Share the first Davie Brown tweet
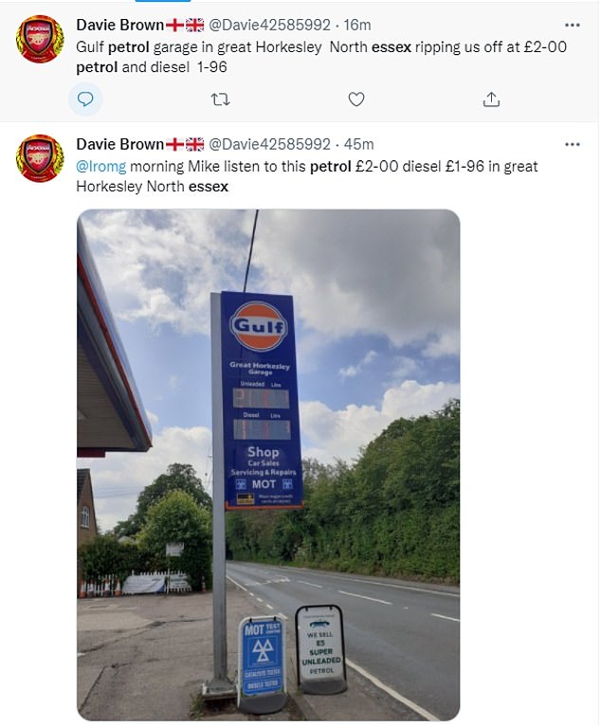The image size is (601, 725). [491, 99]
